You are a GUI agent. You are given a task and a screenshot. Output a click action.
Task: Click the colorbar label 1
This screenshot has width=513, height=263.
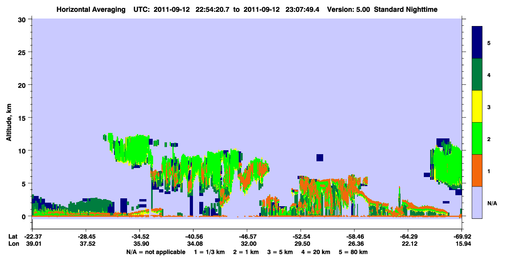(489, 171)
